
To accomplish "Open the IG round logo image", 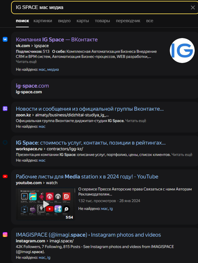I will coord(182,50).
